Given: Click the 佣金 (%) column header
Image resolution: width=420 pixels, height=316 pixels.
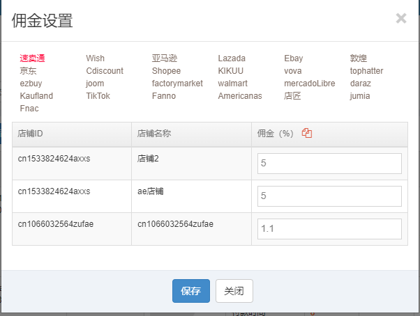Looking at the screenshot, I should point(329,134).
